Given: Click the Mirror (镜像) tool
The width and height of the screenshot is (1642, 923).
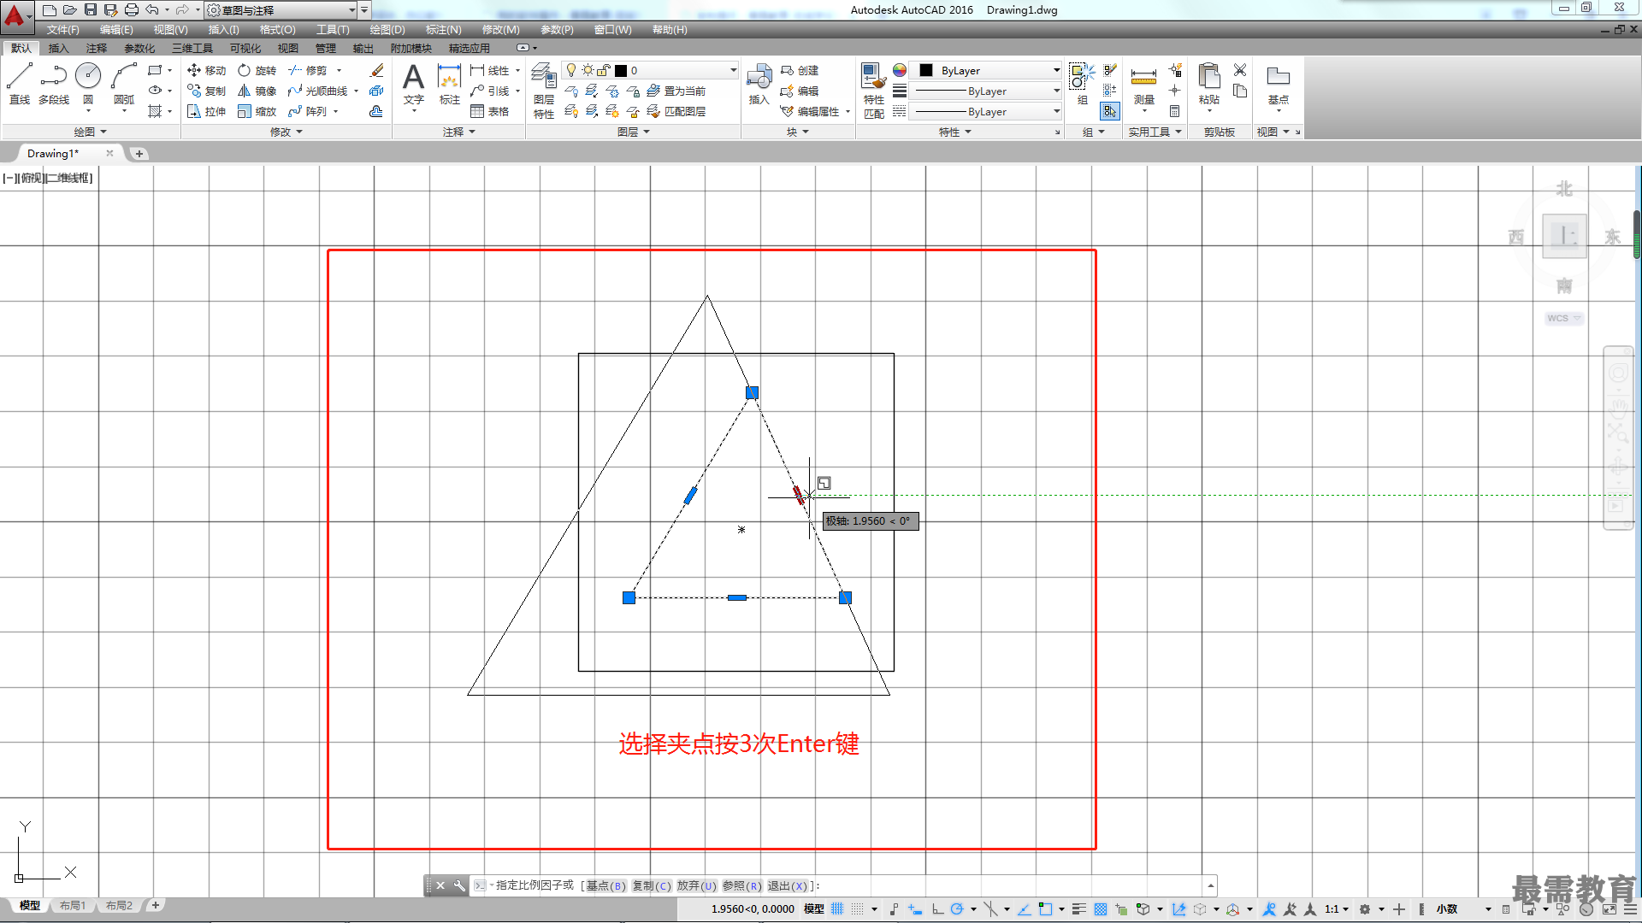Looking at the screenshot, I should (257, 91).
